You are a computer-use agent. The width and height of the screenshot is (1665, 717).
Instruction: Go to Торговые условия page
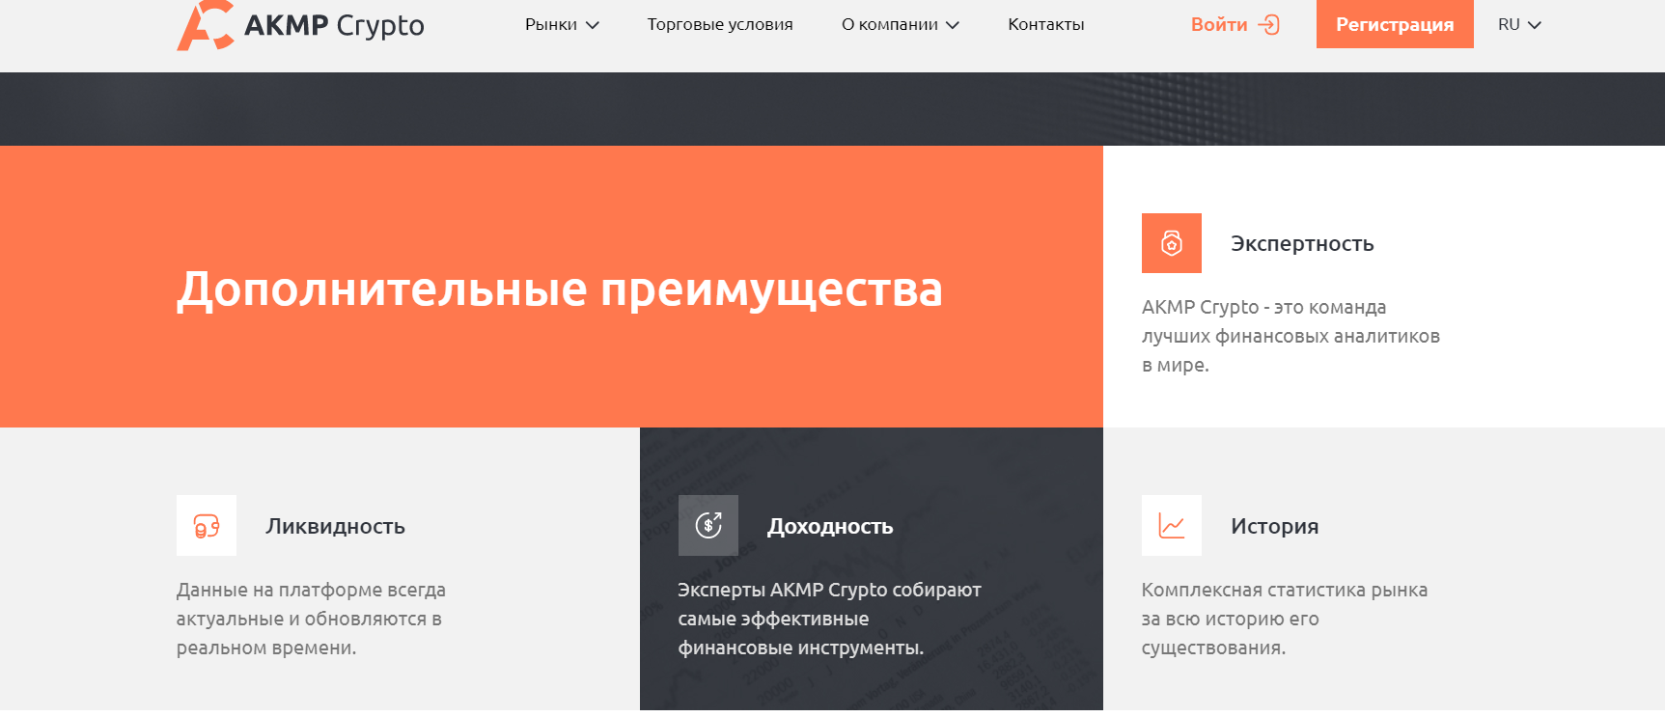(x=720, y=24)
